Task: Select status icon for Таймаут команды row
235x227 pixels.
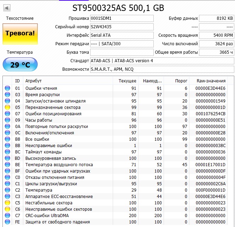Action: tap(7, 152)
